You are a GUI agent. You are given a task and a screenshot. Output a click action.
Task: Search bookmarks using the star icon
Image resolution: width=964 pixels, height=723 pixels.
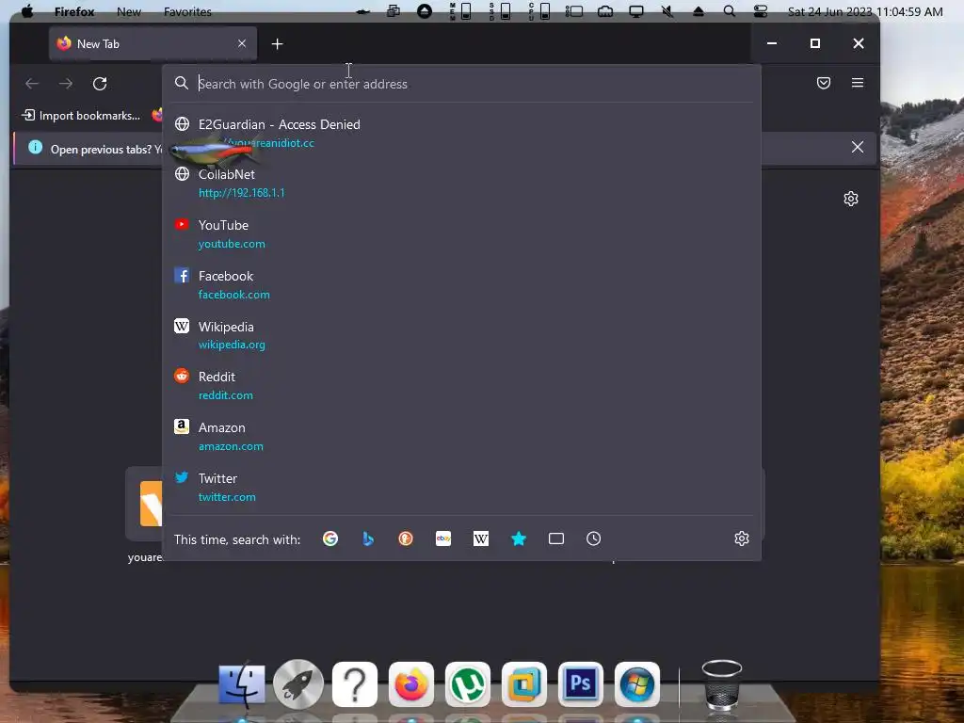[x=519, y=538]
